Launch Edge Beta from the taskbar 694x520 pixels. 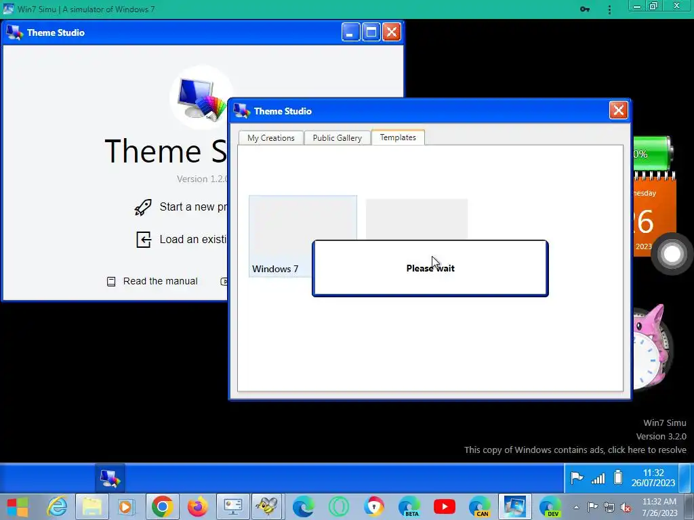pyautogui.click(x=409, y=506)
